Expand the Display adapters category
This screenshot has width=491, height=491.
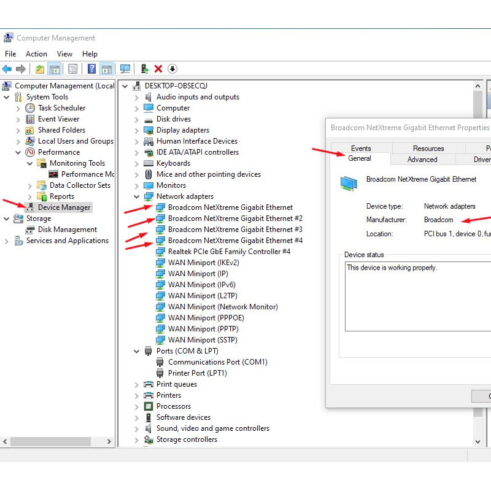click(x=137, y=130)
